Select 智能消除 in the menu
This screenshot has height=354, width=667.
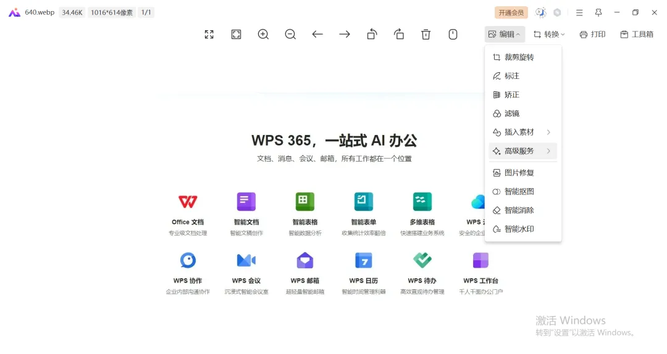click(x=523, y=210)
